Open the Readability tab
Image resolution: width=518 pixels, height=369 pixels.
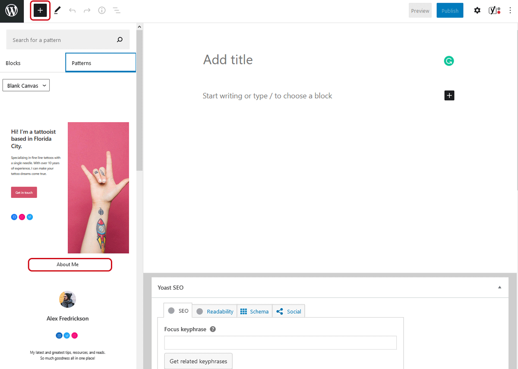point(215,311)
